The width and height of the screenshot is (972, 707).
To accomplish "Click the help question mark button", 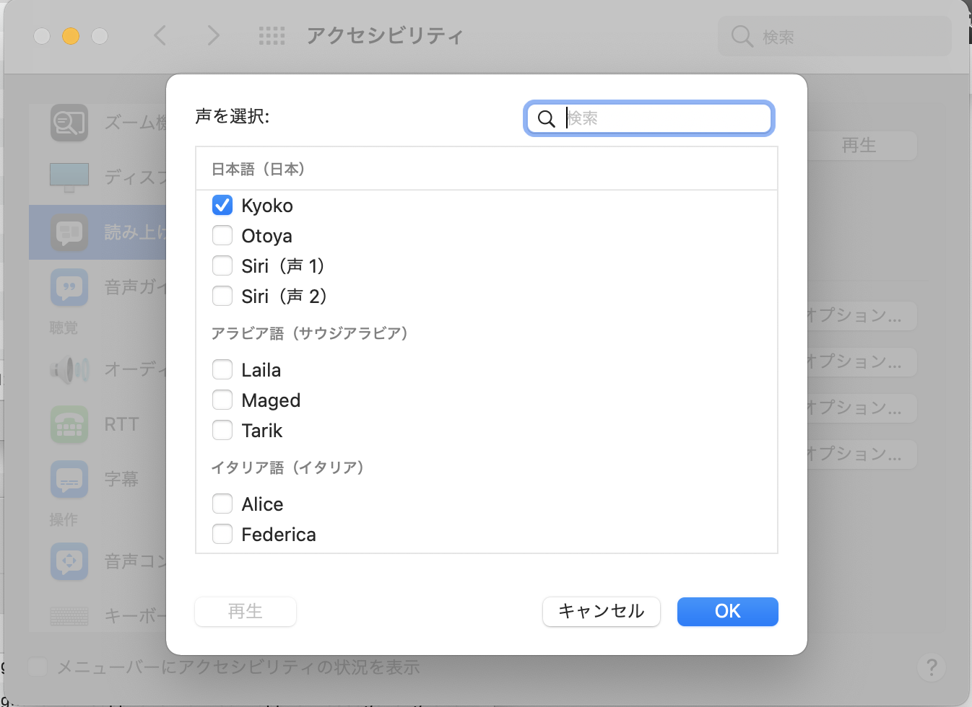I will click(x=932, y=667).
